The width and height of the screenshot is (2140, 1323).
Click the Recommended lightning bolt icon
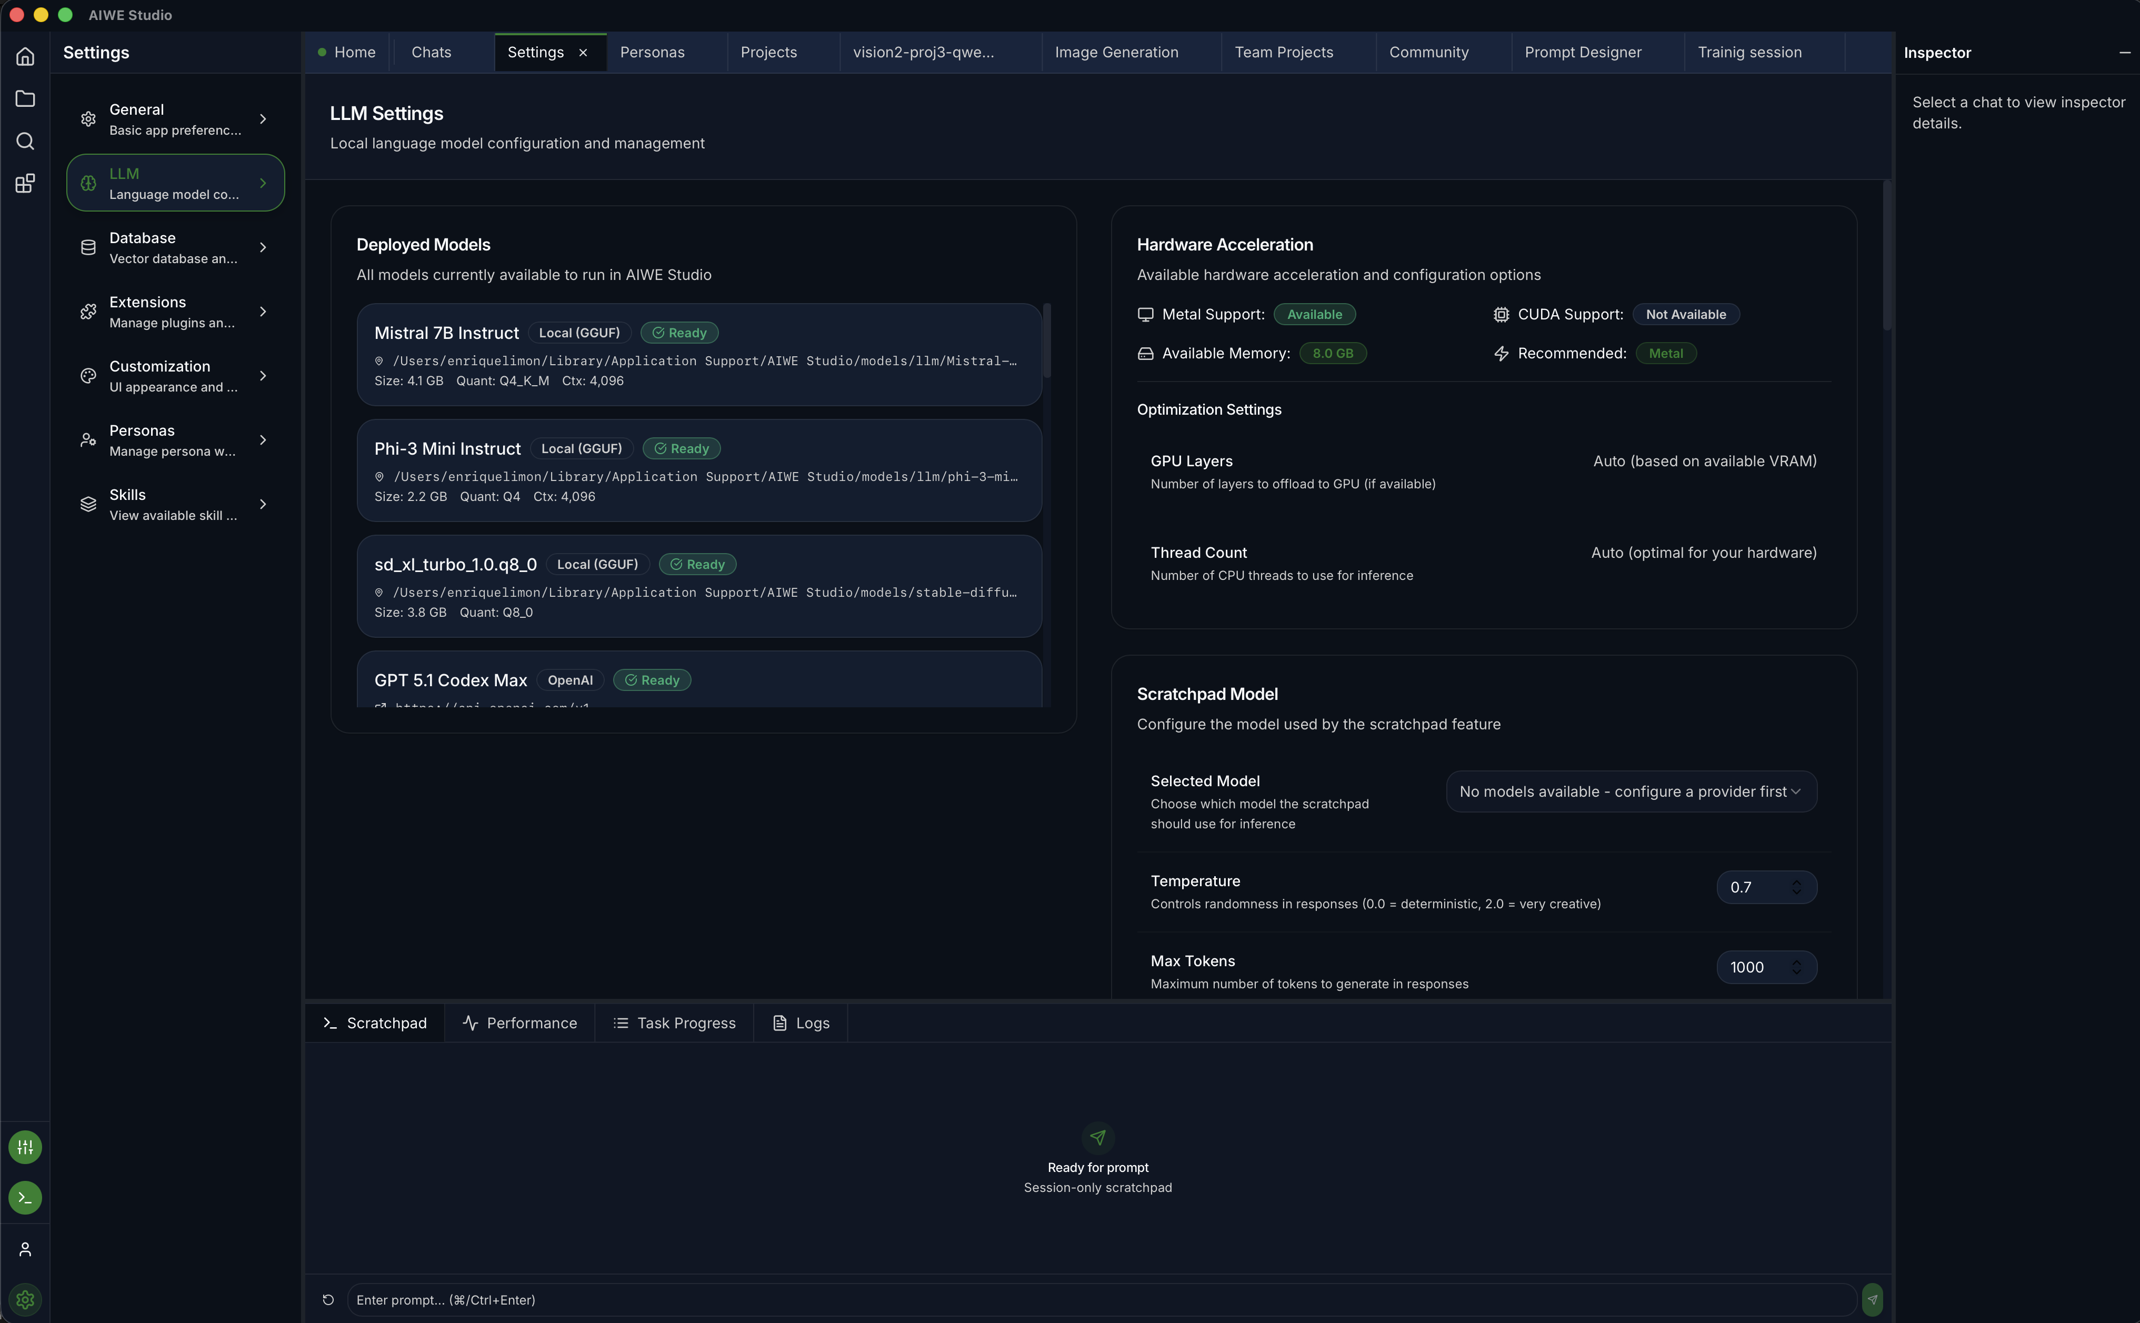click(1502, 354)
